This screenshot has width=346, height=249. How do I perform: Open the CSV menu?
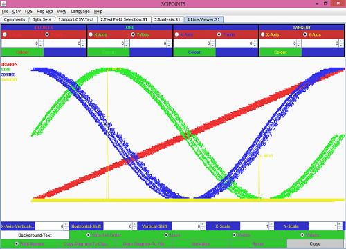pyautogui.click(x=17, y=12)
